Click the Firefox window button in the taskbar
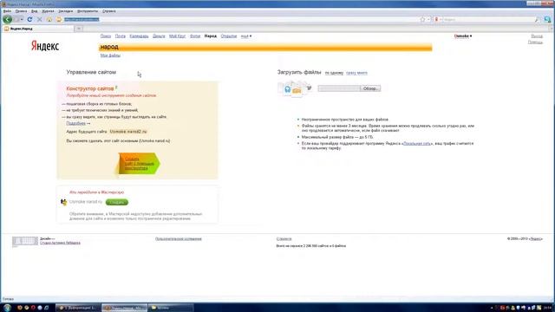 (125, 308)
